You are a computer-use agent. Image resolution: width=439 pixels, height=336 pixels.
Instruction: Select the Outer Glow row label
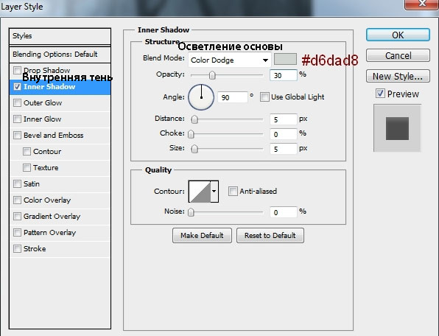[x=43, y=102]
